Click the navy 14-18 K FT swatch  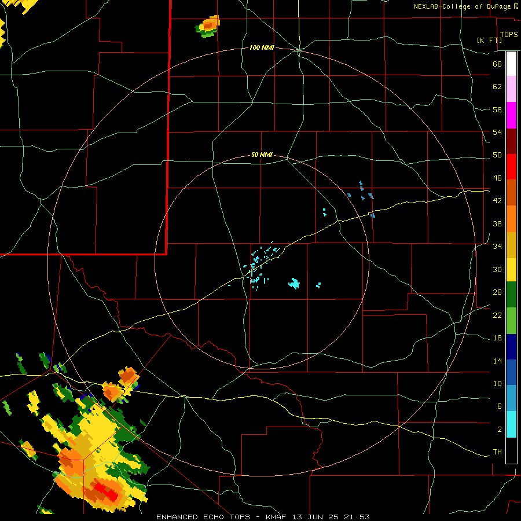pos(511,347)
